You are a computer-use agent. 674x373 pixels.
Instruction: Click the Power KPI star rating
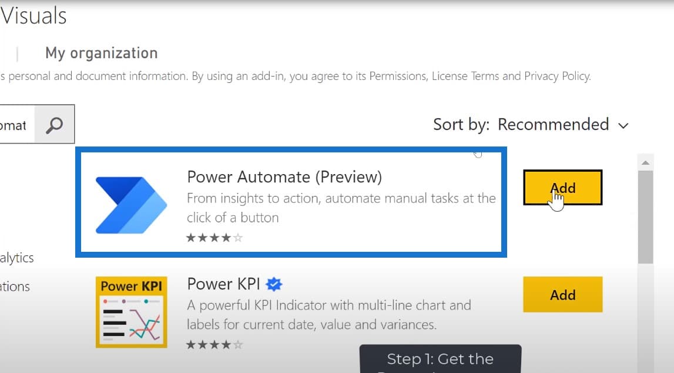tap(214, 345)
